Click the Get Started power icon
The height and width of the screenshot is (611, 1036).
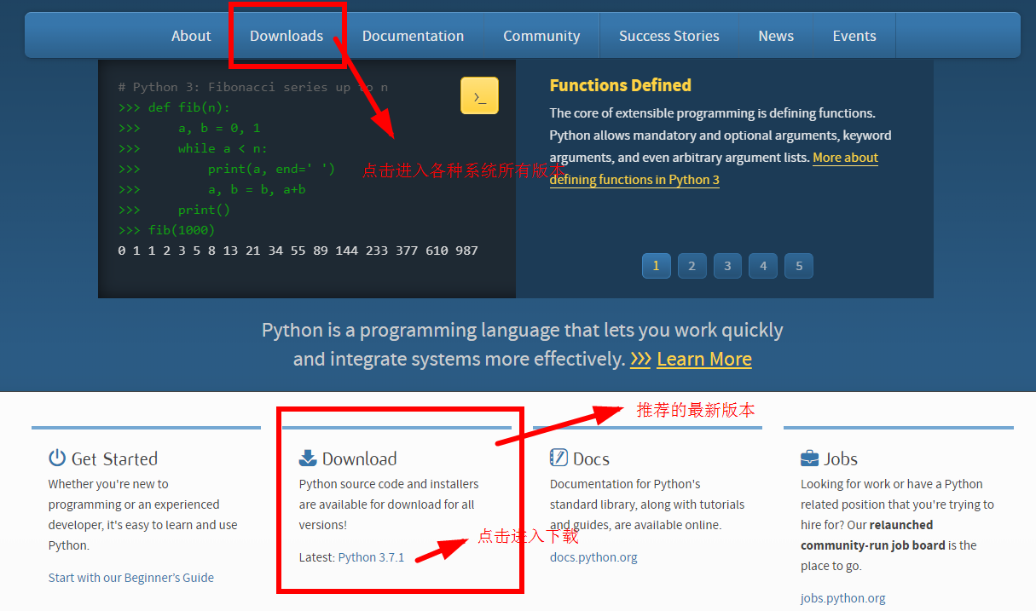click(57, 458)
